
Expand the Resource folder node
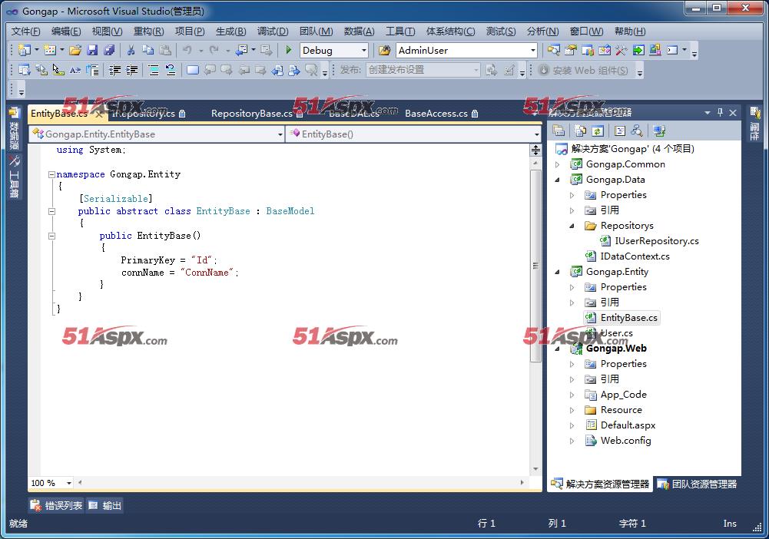pos(572,410)
